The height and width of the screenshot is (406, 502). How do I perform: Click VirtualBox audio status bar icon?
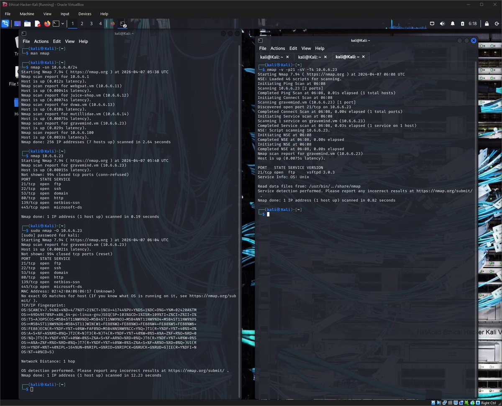(x=439, y=403)
